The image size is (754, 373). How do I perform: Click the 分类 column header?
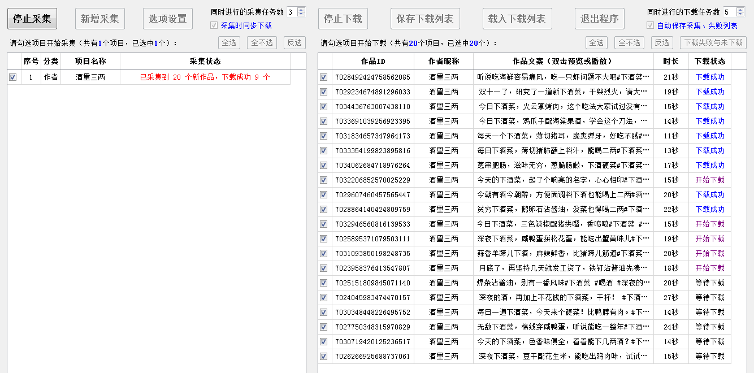(51, 61)
